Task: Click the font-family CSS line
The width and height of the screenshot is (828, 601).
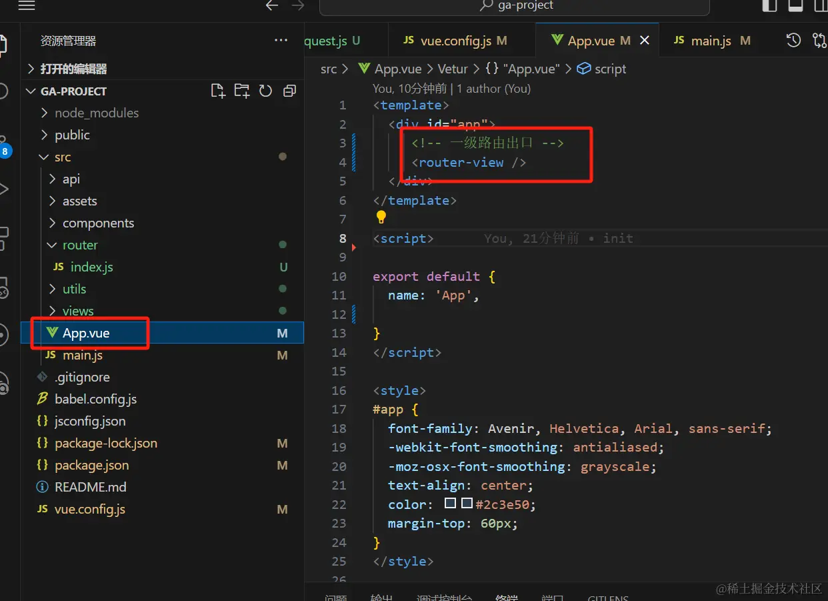Action: 580,428
